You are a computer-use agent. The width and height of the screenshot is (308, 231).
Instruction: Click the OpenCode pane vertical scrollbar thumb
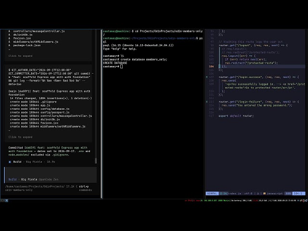(x=96, y=161)
